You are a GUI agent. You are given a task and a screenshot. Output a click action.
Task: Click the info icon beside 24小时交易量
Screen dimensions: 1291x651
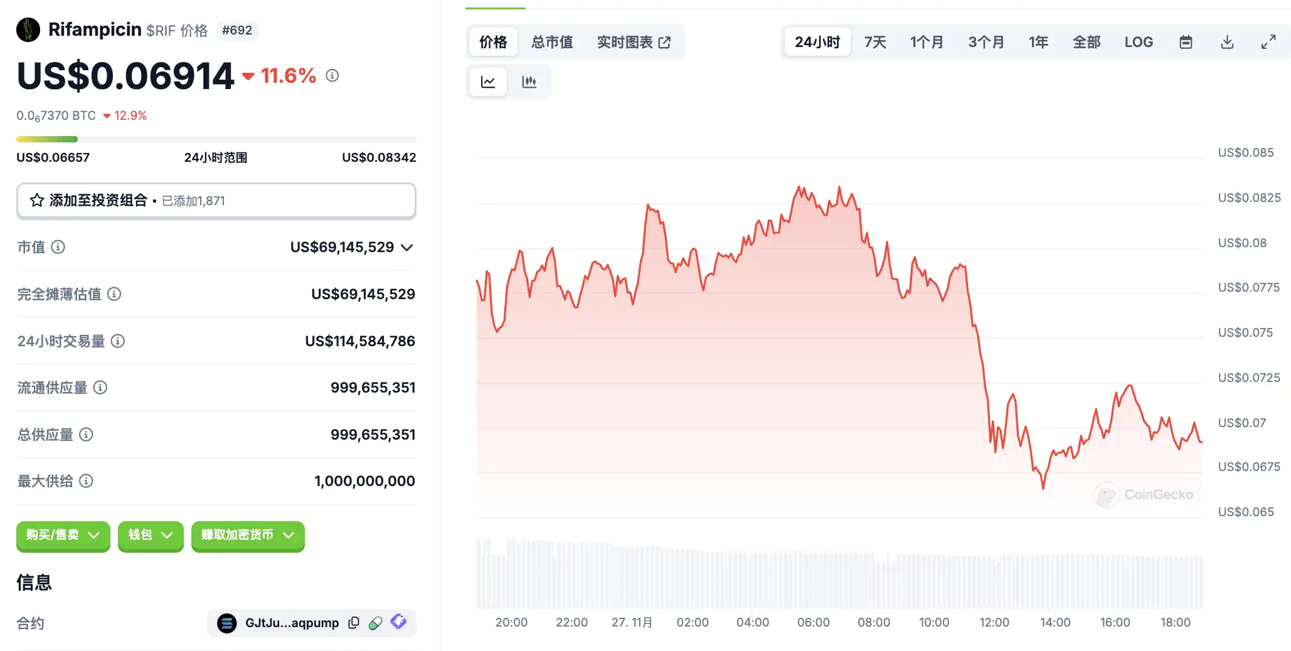point(118,341)
